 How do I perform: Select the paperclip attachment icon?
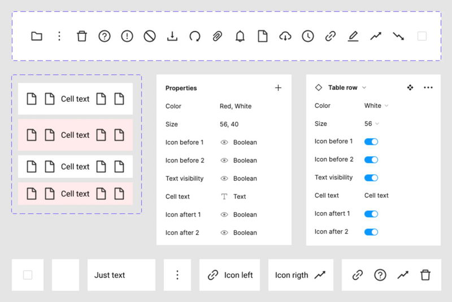(218, 36)
